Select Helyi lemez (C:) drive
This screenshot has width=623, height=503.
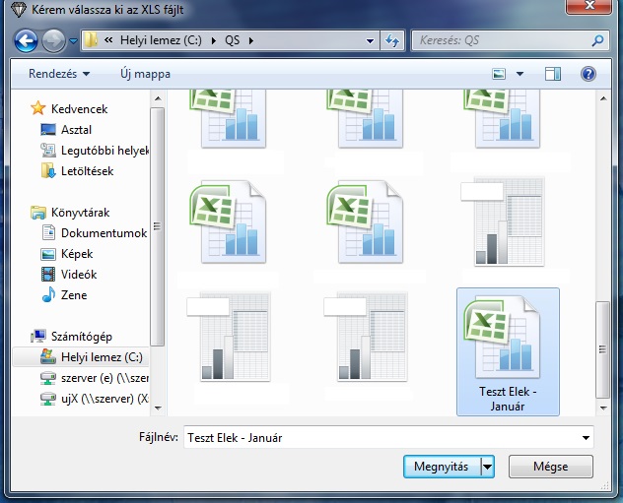(x=101, y=356)
